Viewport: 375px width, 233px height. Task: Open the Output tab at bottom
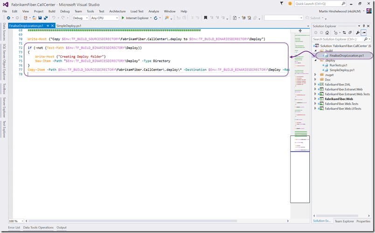tap(62, 227)
